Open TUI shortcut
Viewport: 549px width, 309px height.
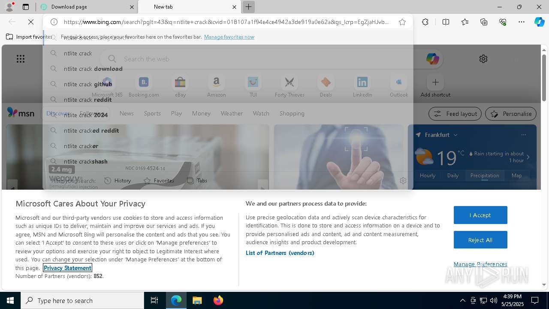pos(253,86)
